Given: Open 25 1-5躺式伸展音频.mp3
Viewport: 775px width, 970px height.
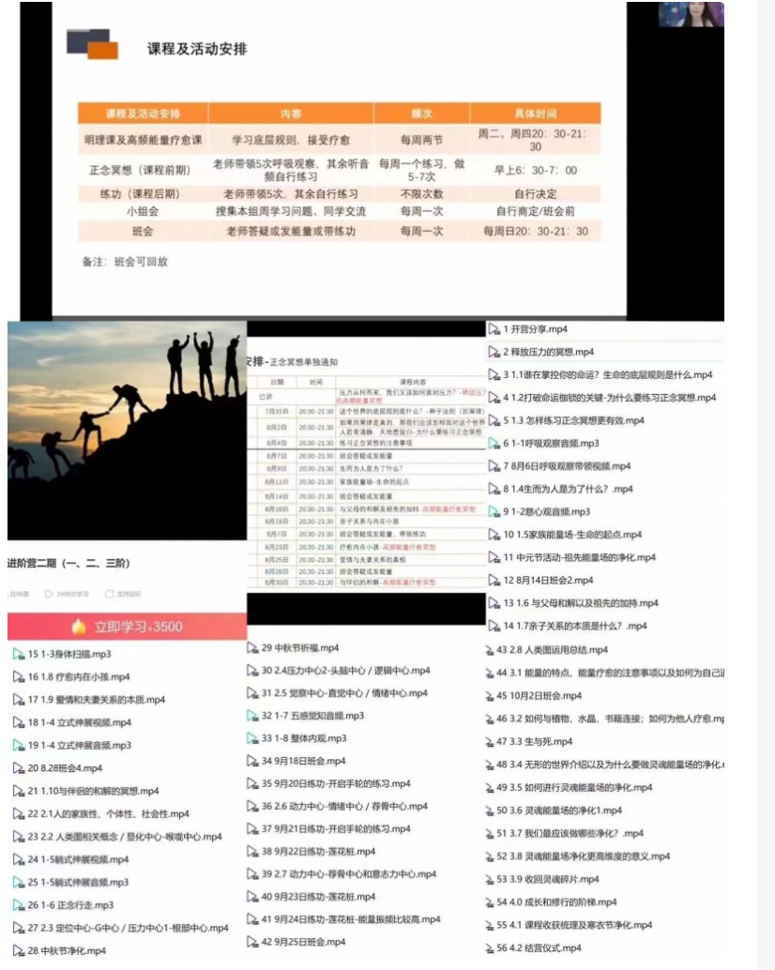Looking at the screenshot, I should (x=78, y=883).
